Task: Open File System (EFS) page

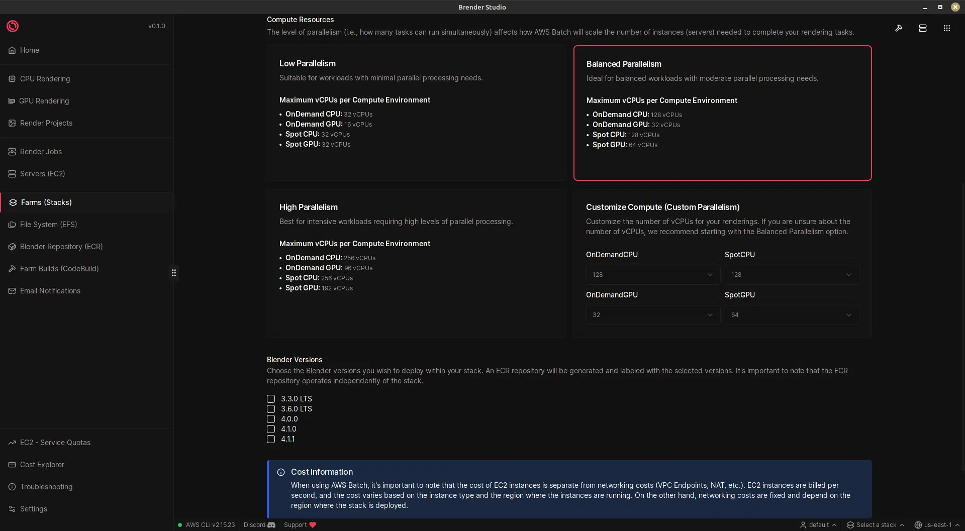Action: pyautogui.click(x=48, y=225)
